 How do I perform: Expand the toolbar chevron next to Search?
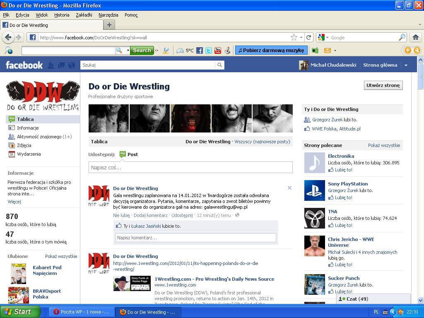click(157, 51)
